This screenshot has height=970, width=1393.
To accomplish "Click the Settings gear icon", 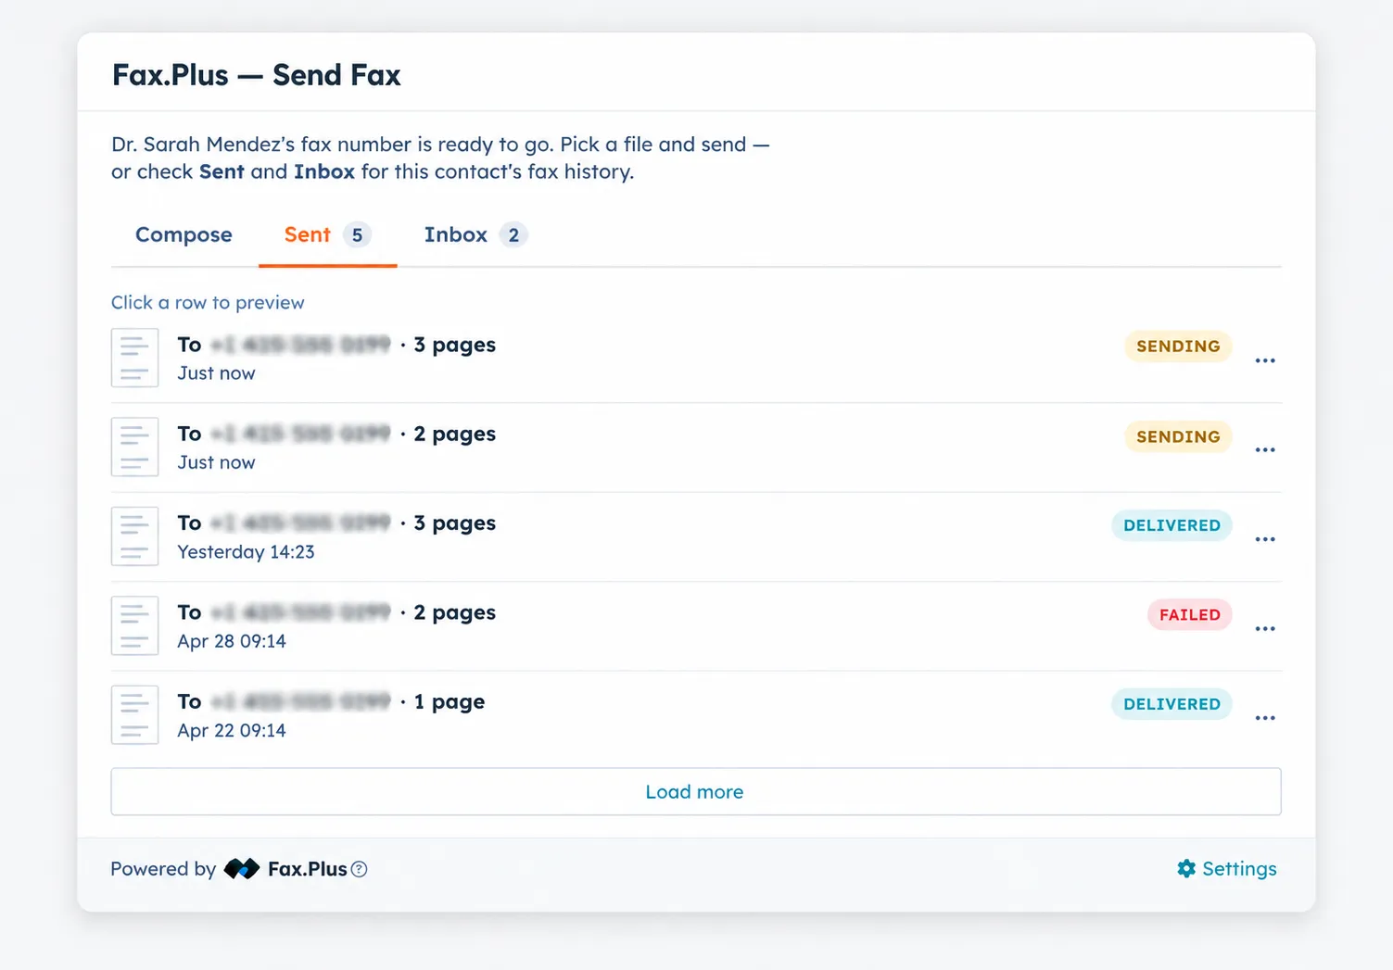I will coord(1186,869).
